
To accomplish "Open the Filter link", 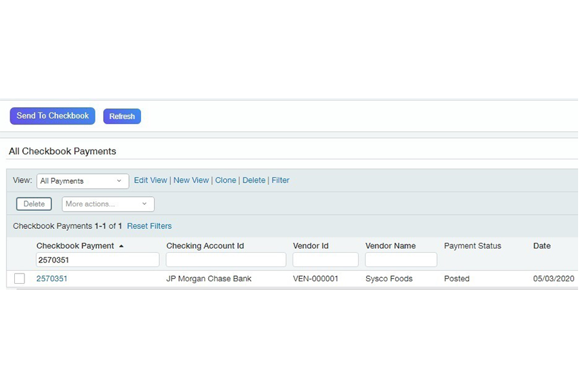I will (280, 181).
